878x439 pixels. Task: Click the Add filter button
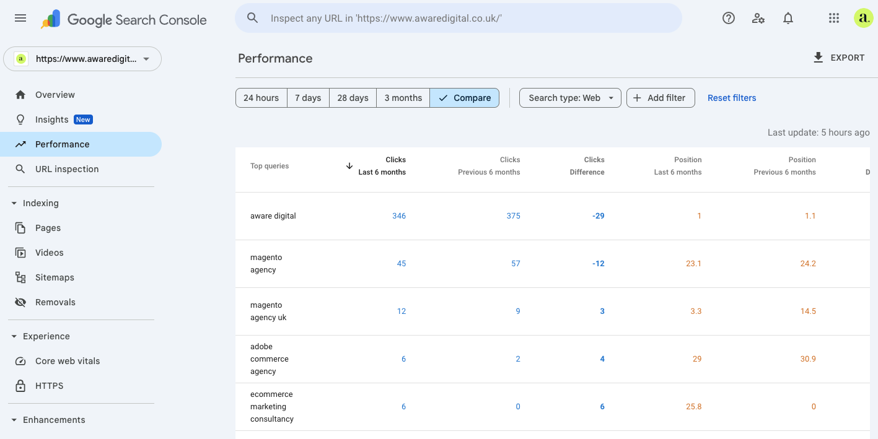[x=661, y=98]
